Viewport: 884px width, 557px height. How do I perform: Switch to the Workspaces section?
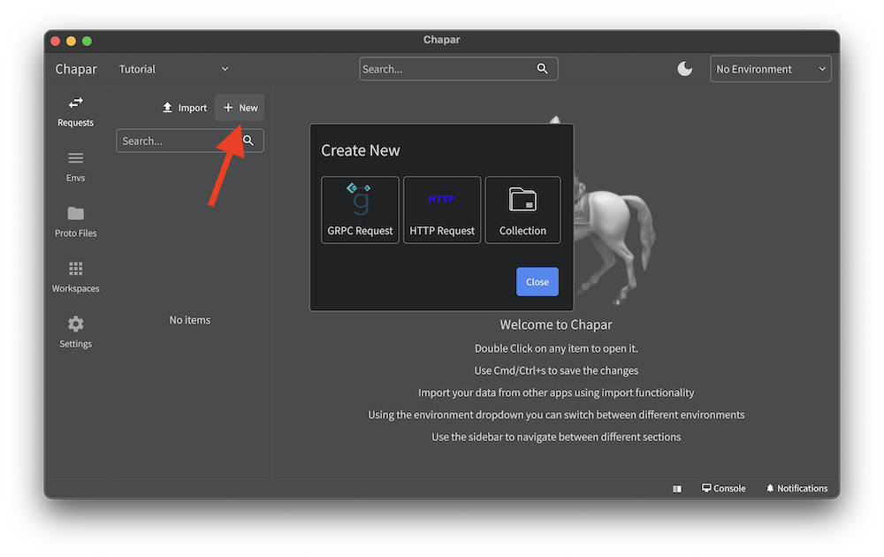(x=75, y=277)
